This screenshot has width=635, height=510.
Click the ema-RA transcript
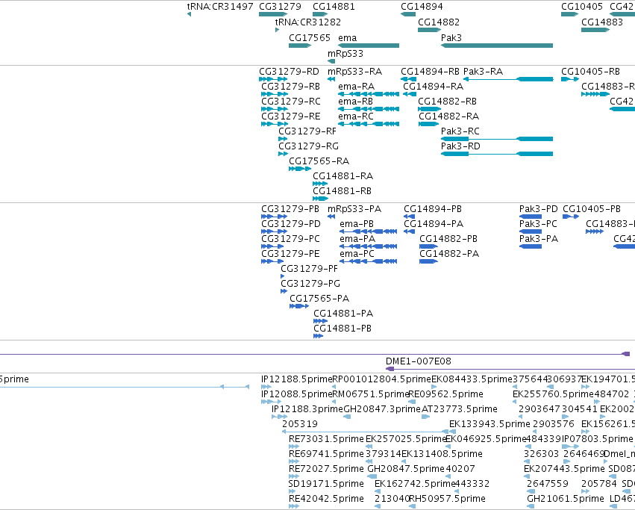(369, 94)
